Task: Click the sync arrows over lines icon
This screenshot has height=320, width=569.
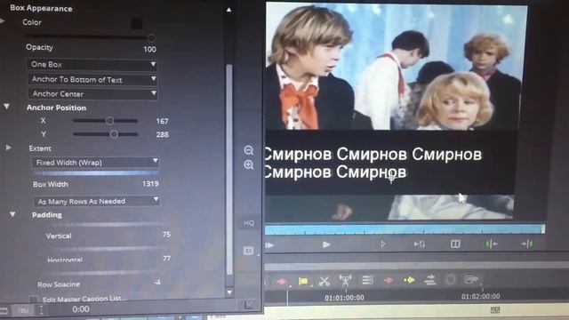Action: tap(430, 279)
